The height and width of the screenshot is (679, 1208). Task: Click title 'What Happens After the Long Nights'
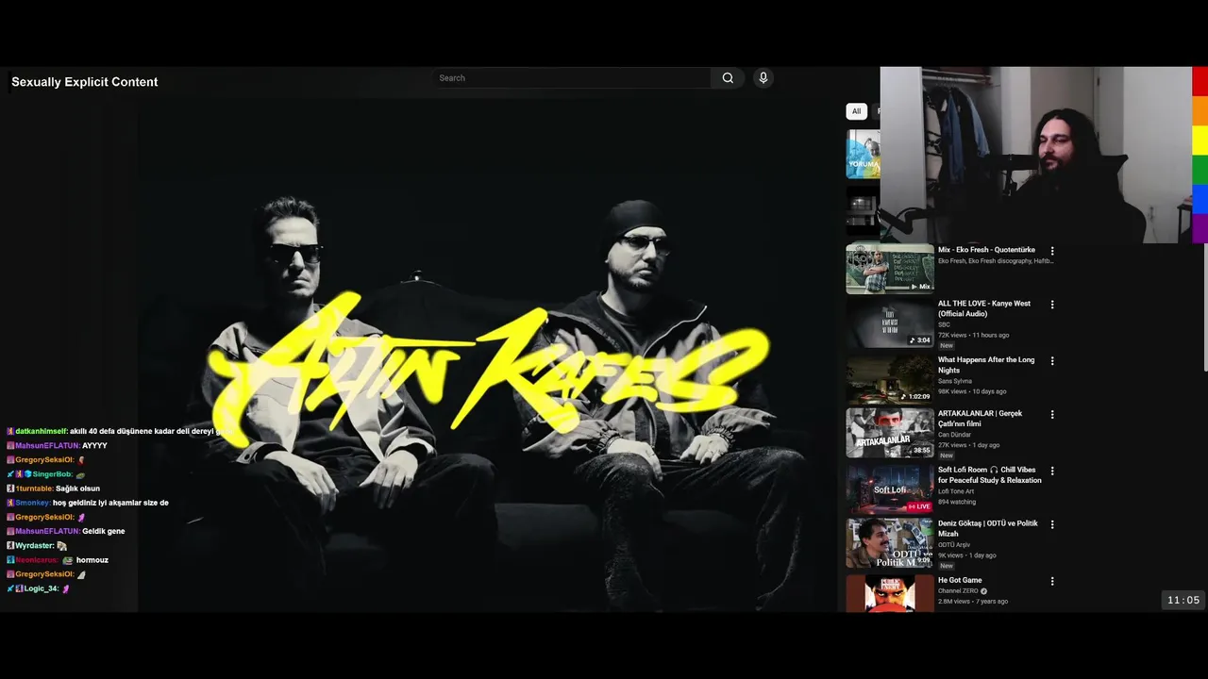(x=986, y=365)
